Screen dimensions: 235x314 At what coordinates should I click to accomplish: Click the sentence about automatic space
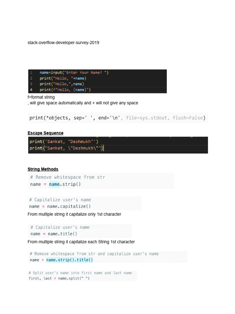click(83, 103)
